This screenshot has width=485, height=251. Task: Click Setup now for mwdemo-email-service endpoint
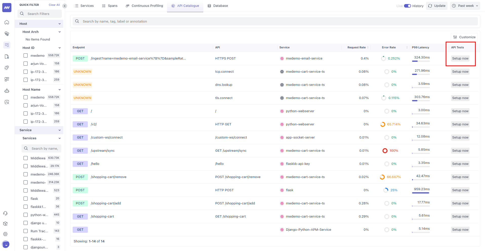(460, 59)
